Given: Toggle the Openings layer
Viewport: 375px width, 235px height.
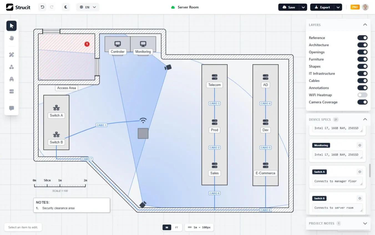Looking at the screenshot, I should click(x=362, y=52).
